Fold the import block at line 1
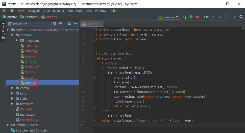The width and height of the screenshot is (245, 133). tap(94, 29)
